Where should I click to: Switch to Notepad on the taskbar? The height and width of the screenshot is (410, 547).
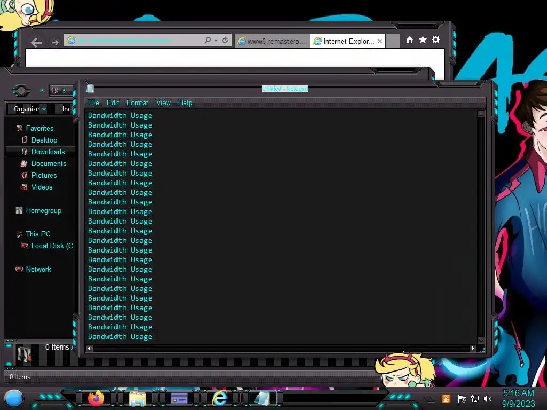point(262,398)
